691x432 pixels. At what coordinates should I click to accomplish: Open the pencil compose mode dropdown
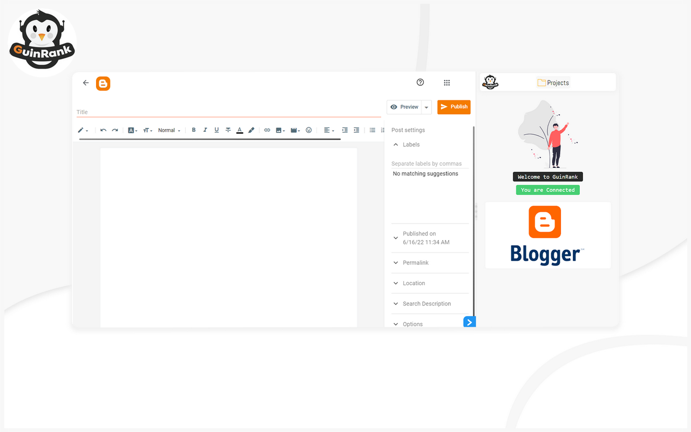[83, 130]
